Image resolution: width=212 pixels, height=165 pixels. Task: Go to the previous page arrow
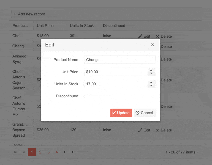click(x=24, y=152)
